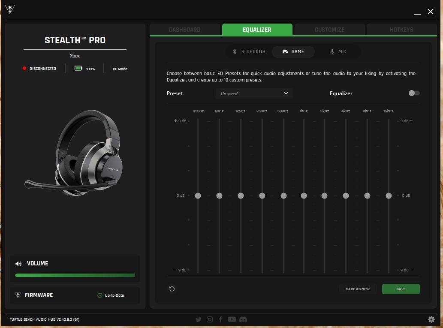This screenshot has height=328, width=443.
Task: Open settings gear icon
Action: [x=431, y=319]
